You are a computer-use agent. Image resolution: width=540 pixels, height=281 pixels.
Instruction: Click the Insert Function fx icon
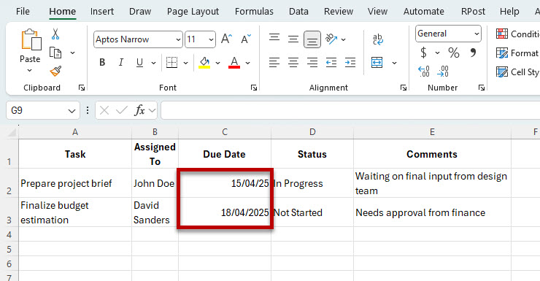tap(140, 110)
